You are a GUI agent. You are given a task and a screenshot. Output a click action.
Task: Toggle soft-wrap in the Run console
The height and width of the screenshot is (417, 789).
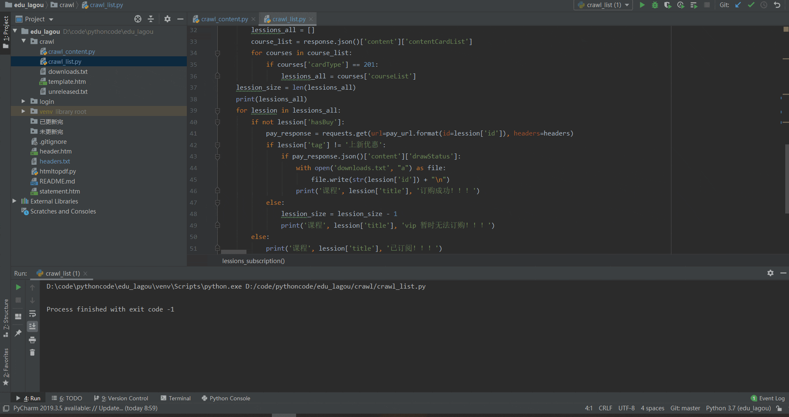pyautogui.click(x=33, y=314)
